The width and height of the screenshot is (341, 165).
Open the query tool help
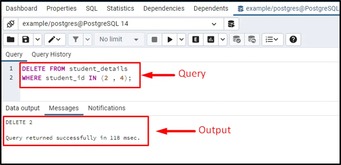pyautogui.click(x=293, y=39)
